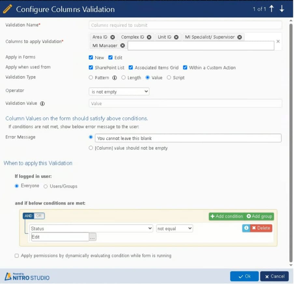Click the 'You cannot leave this blank' text field
This screenshot has width=294, height=284.
coord(188,138)
